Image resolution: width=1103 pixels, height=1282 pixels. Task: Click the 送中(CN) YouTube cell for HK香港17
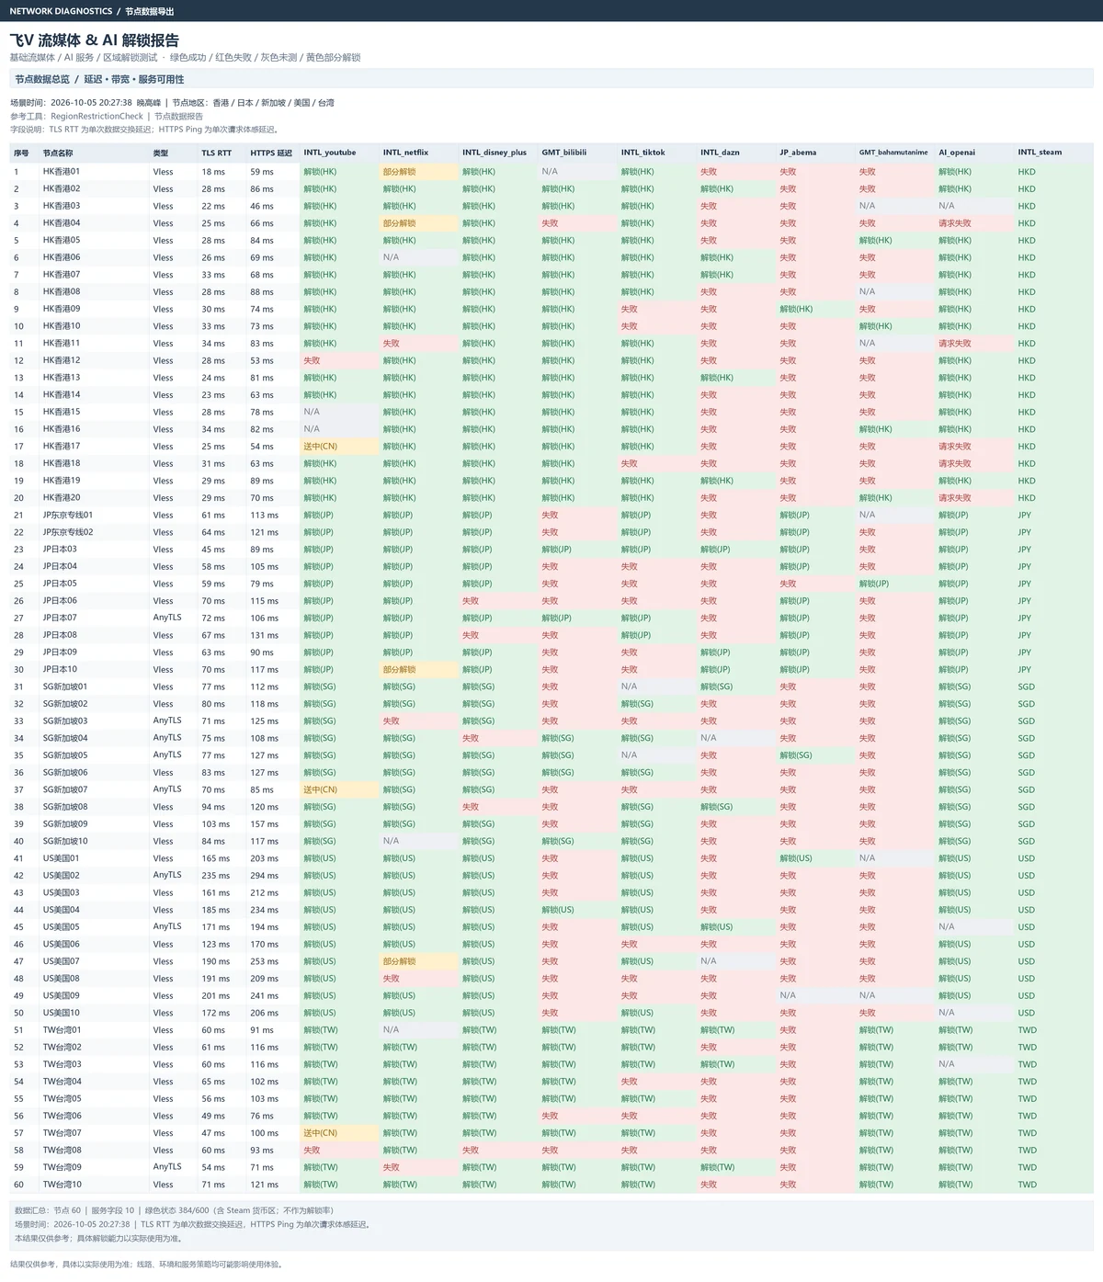[339, 446]
